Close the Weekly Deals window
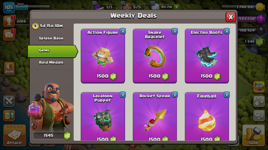 230,17
